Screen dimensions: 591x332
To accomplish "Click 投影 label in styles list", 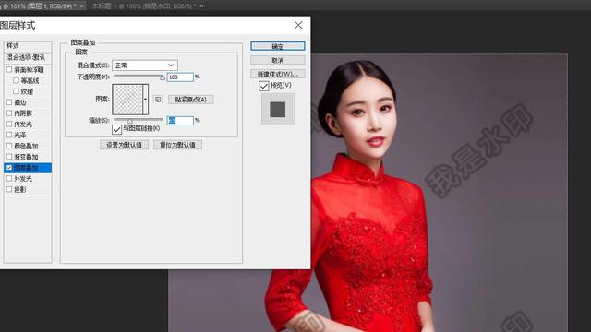I will click(20, 190).
